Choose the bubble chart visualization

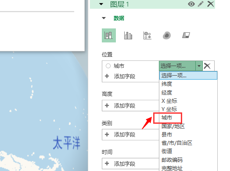tap(147, 35)
